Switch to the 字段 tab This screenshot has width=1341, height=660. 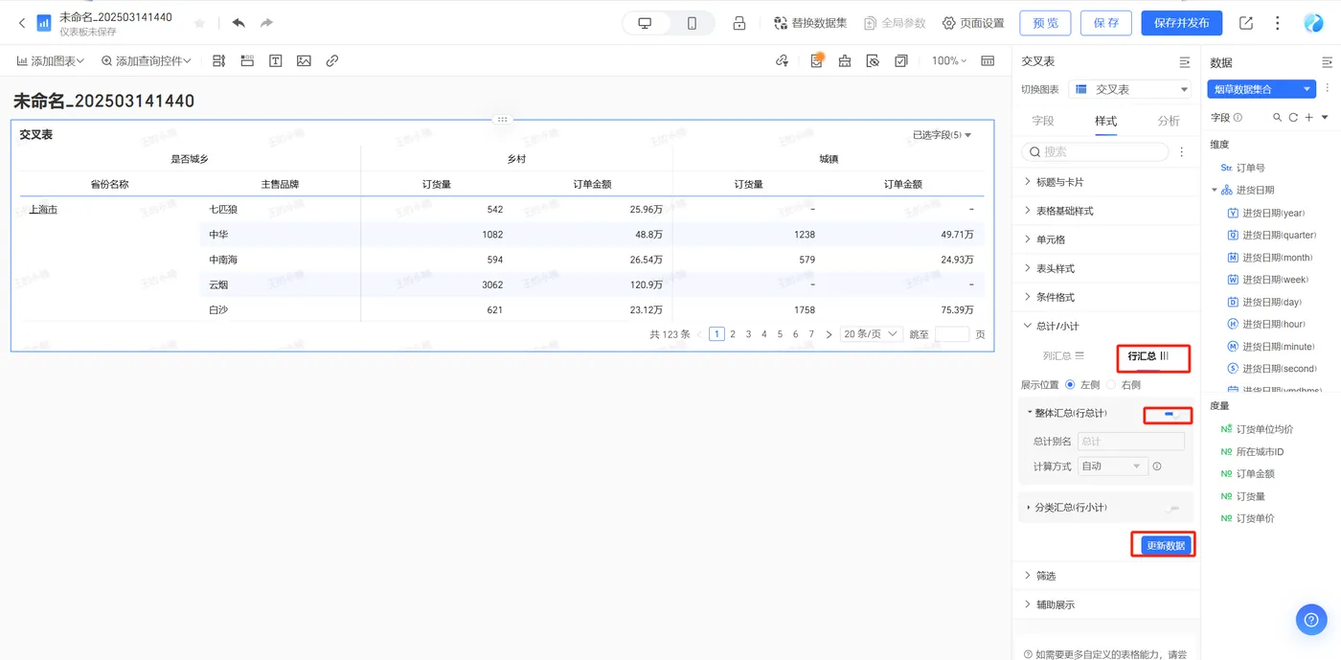[1043, 121]
